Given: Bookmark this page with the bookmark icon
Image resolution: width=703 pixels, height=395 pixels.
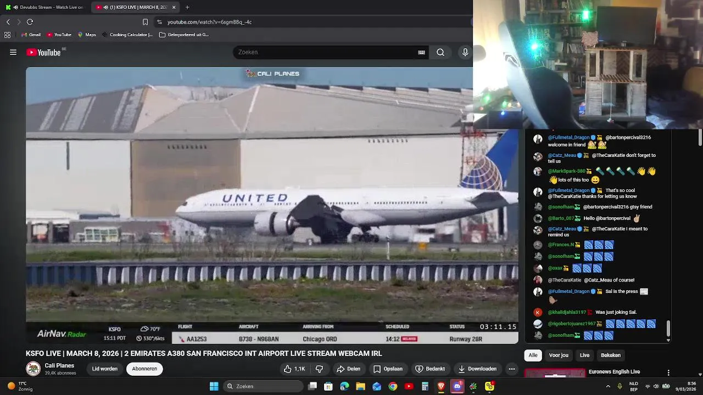Looking at the screenshot, I should click(x=145, y=22).
